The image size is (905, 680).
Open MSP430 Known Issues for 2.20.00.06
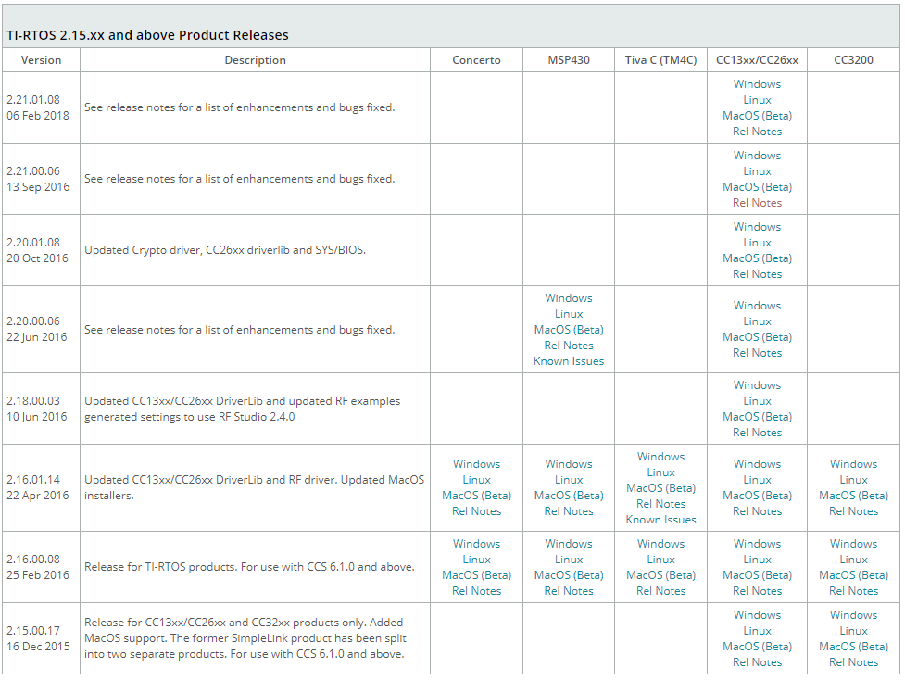point(569,361)
